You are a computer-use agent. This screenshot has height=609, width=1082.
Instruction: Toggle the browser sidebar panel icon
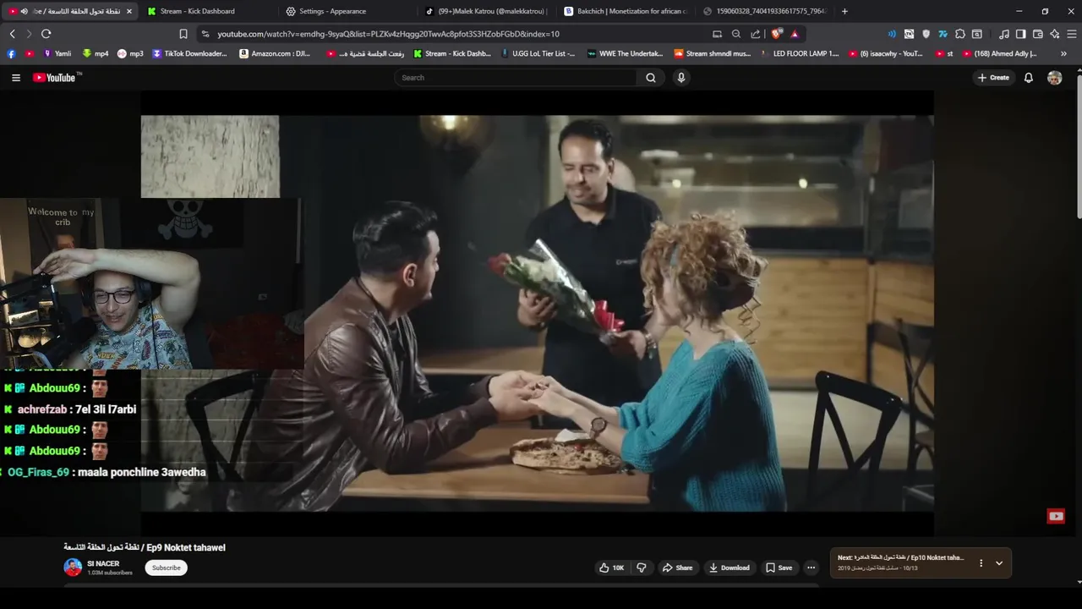point(1020,34)
